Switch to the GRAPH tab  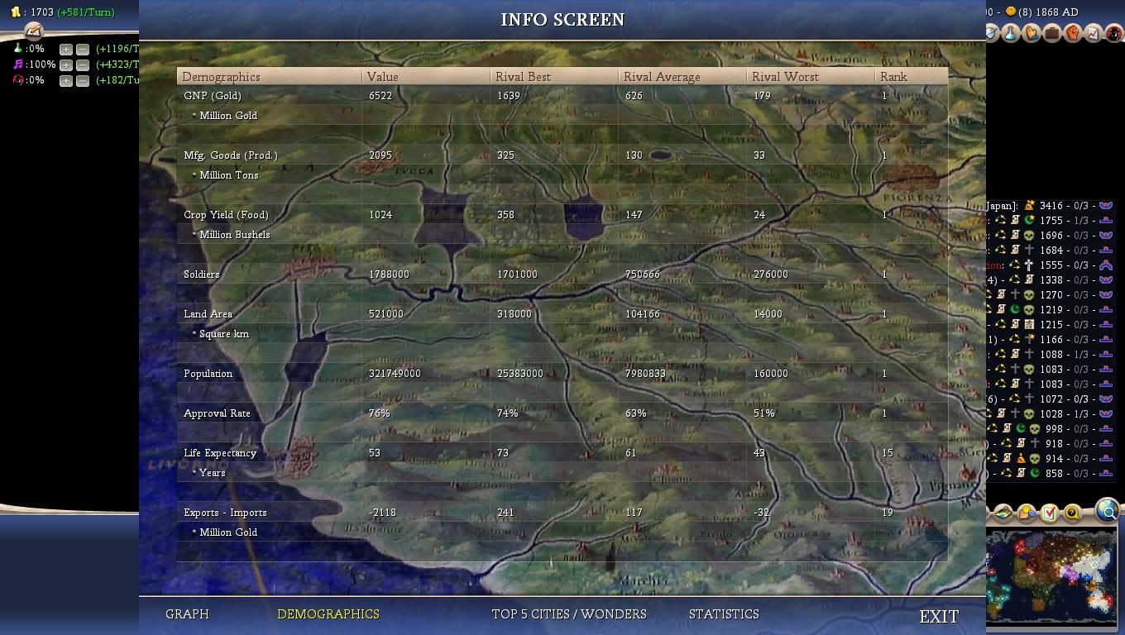[187, 614]
